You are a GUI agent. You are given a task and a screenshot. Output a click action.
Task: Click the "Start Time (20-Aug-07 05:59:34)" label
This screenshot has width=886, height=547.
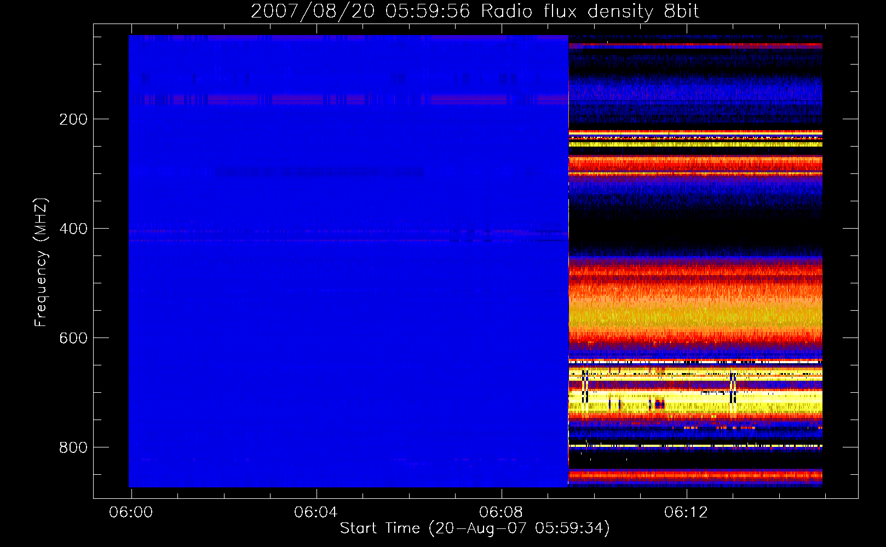(475, 528)
